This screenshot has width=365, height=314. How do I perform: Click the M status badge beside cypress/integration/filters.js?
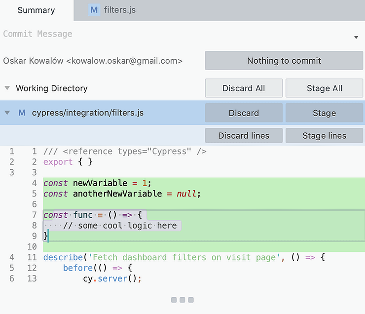(22, 113)
